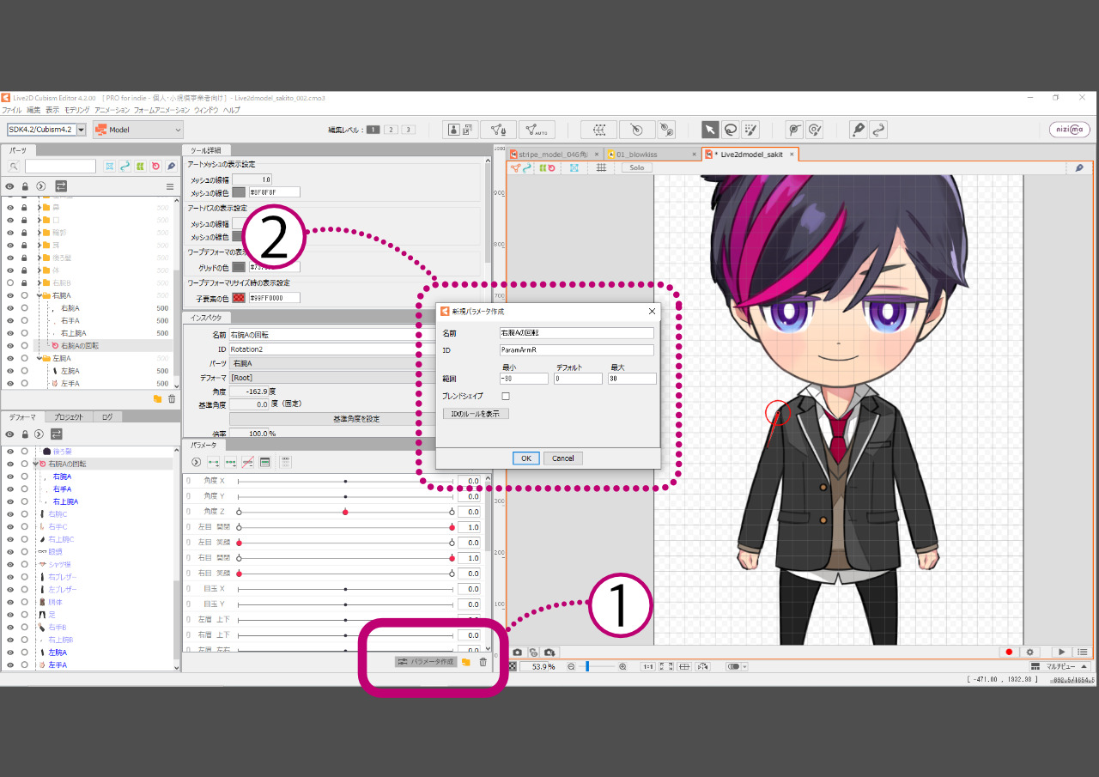Select edit level 3
This screenshot has width=1099, height=777.
click(408, 130)
